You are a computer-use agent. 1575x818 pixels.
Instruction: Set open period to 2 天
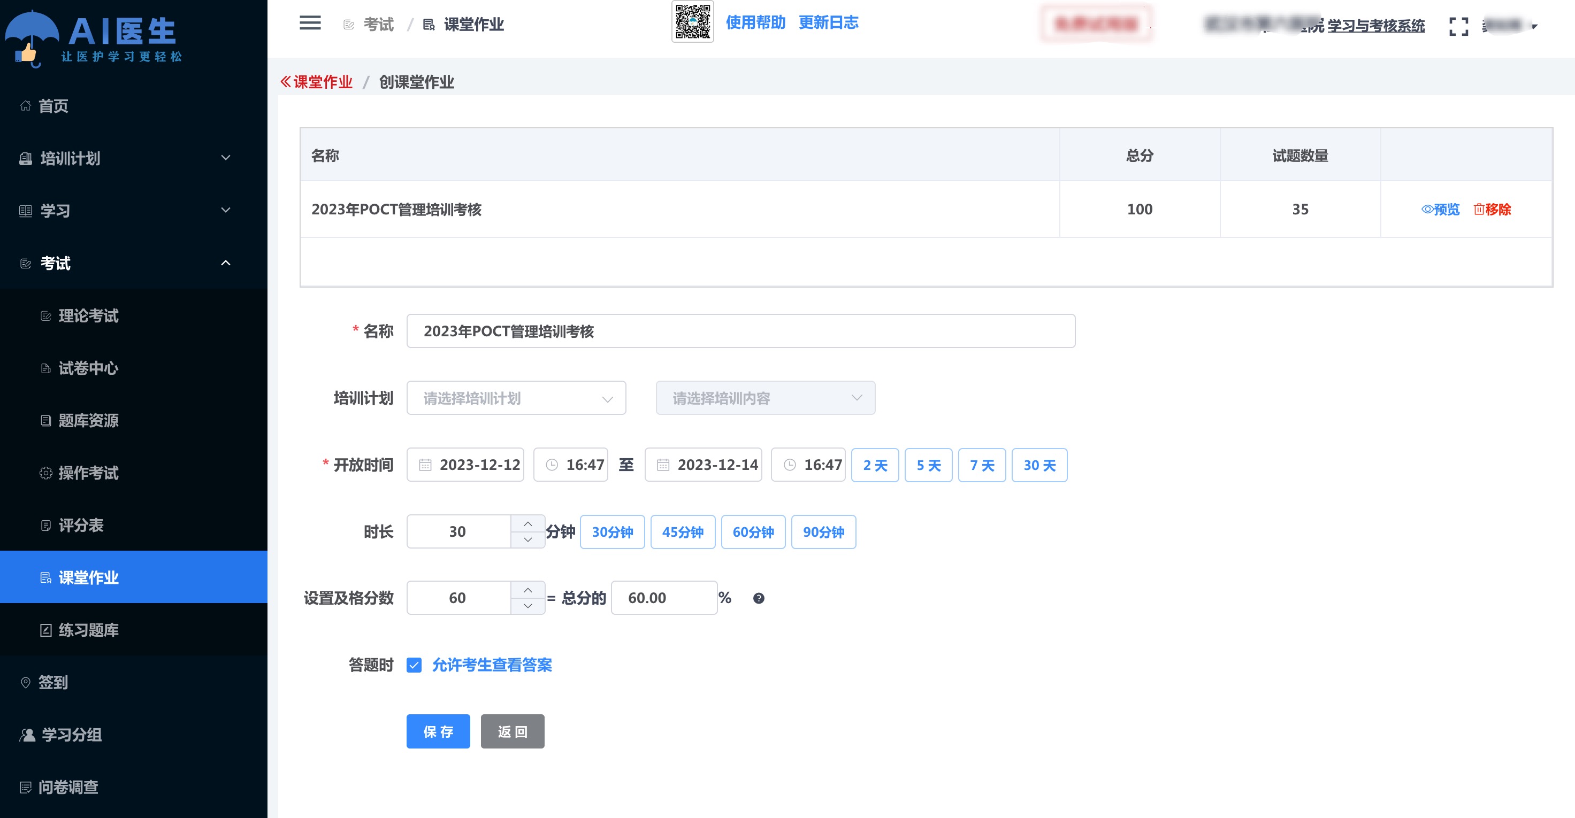click(x=875, y=465)
